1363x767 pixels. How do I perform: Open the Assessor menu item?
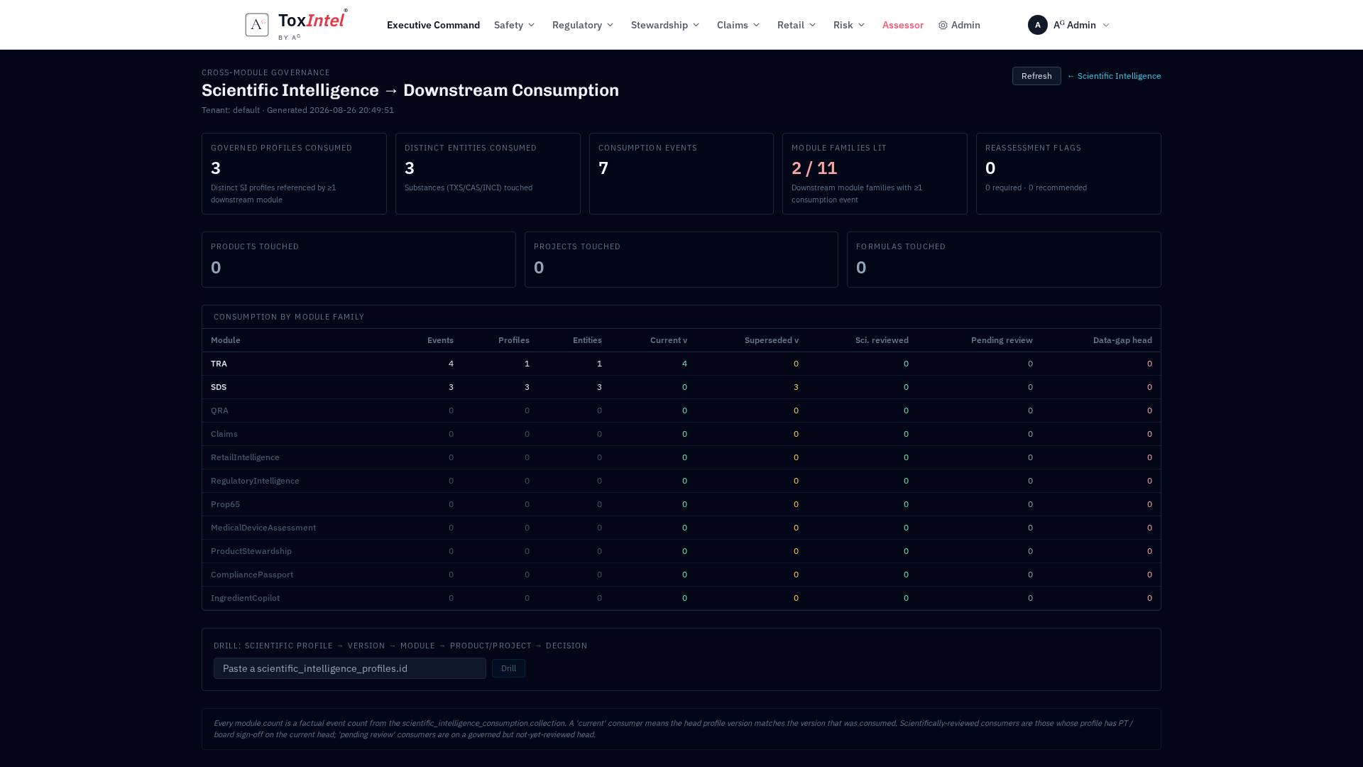point(902,25)
